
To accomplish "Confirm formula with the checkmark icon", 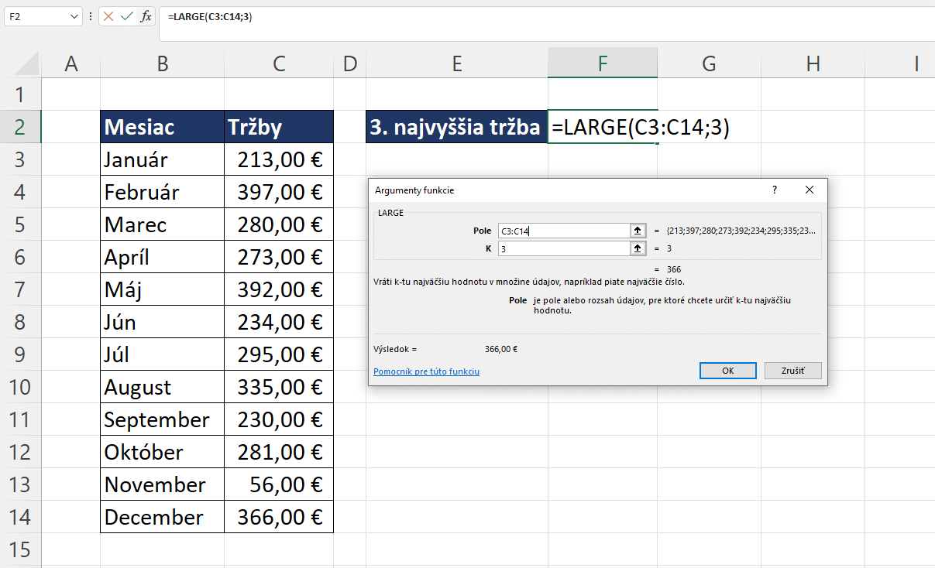I will pos(127,16).
